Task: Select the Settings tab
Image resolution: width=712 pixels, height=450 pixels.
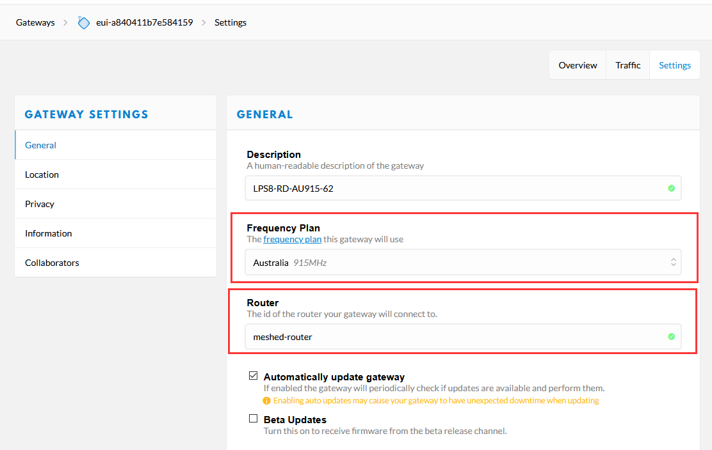Action: coord(675,65)
